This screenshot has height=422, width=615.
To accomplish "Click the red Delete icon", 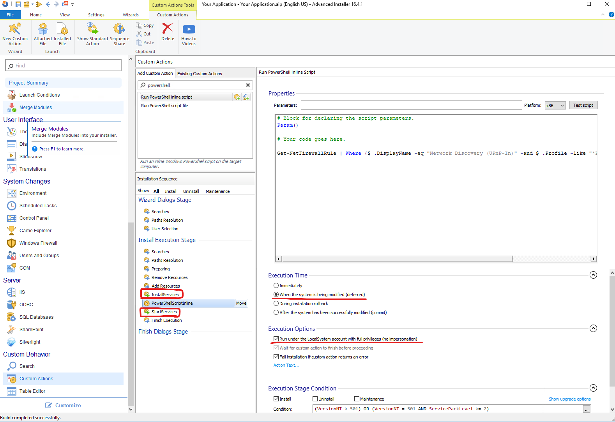I will [168, 29].
